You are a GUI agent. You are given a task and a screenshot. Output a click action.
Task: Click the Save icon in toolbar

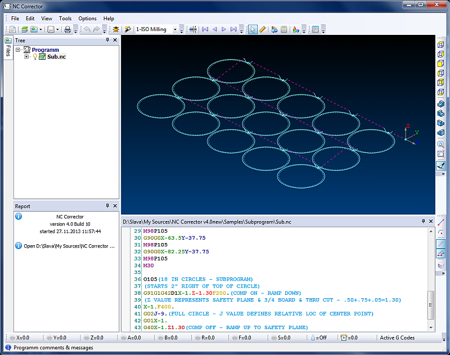pos(51,29)
